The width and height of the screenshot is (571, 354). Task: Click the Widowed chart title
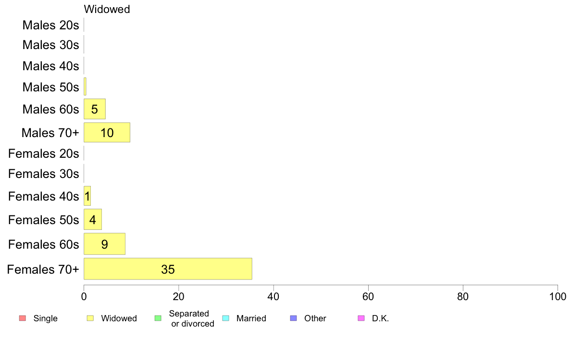point(107,9)
